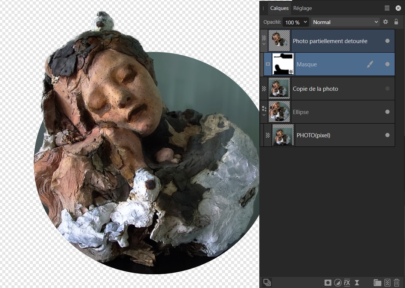The height and width of the screenshot is (288, 405).
Task: Select the Ellipse layer name
Action: tap(301, 112)
